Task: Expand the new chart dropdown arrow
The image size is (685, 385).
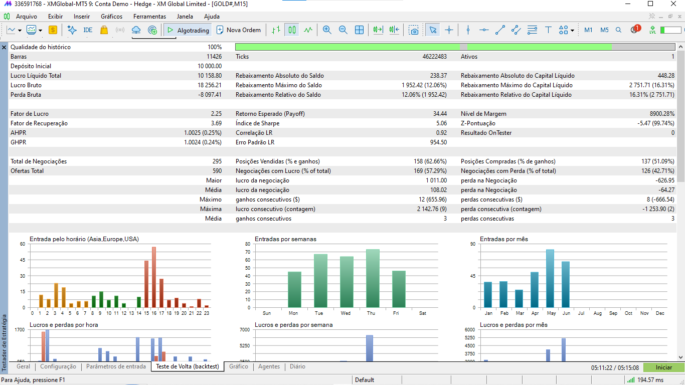Action: (20, 30)
